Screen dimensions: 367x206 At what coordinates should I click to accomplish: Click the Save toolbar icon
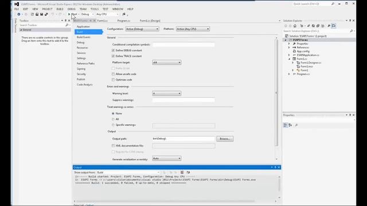coord(42,14)
